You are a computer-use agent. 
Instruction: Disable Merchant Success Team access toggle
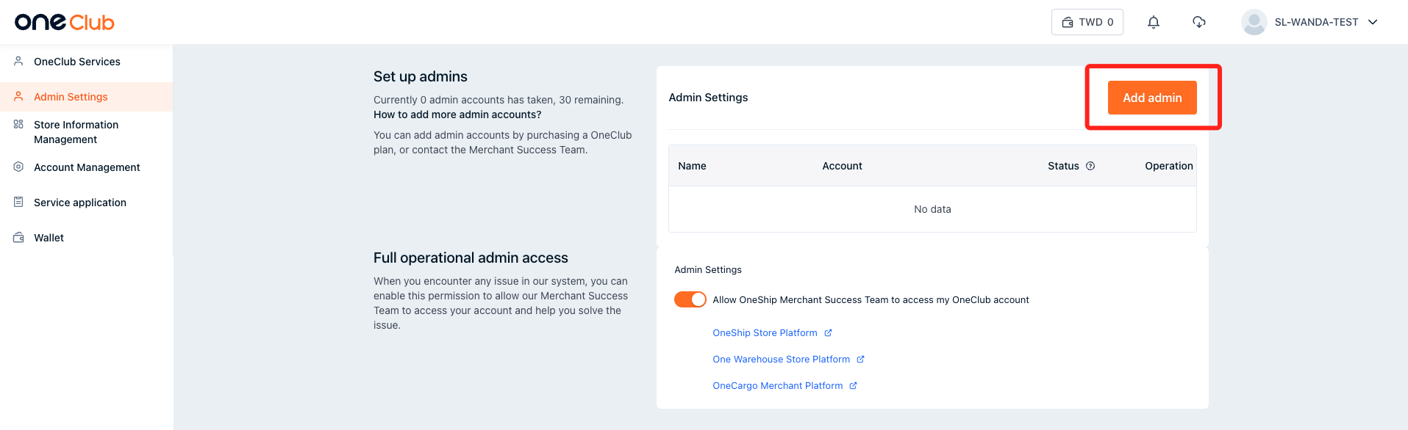(690, 299)
